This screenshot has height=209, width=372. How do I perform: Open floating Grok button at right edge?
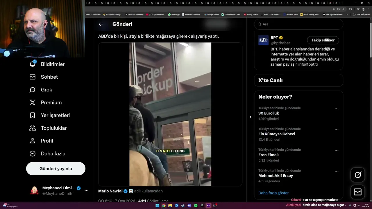click(358, 175)
